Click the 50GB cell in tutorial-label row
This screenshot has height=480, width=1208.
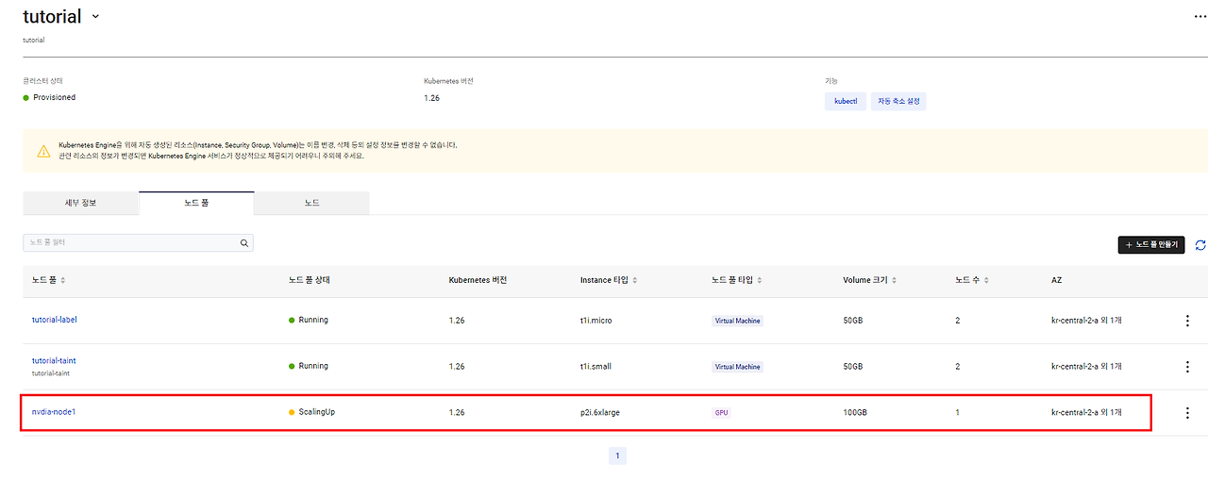(x=852, y=320)
